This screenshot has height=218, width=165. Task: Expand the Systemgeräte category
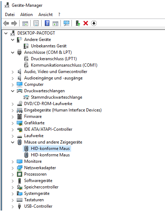(x=13, y=194)
